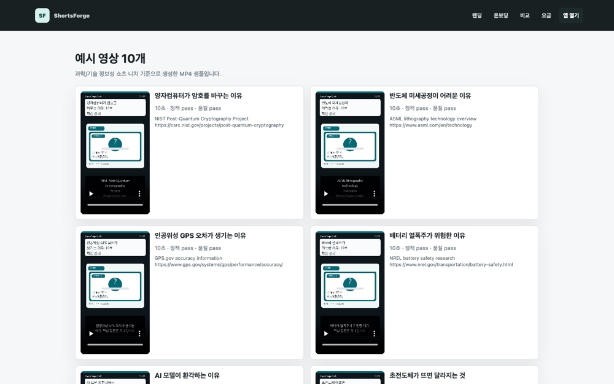Click the csrc.nist.gov post-quantum URL
This screenshot has height=384, width=614.
[x=219, y=125]
